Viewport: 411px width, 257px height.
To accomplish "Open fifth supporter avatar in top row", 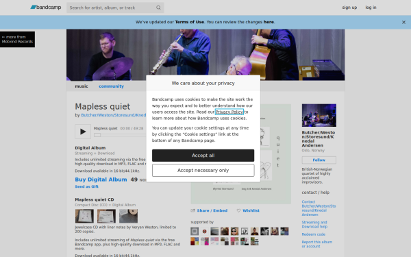I will coord(234,232).
